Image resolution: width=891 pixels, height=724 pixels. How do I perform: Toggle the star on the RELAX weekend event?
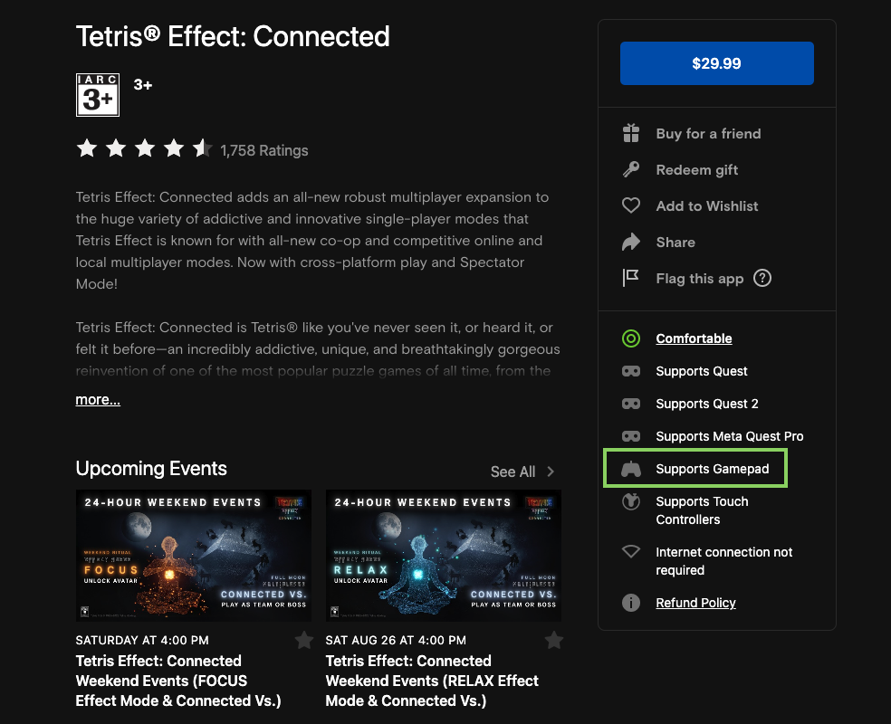(x=554, y=641)
